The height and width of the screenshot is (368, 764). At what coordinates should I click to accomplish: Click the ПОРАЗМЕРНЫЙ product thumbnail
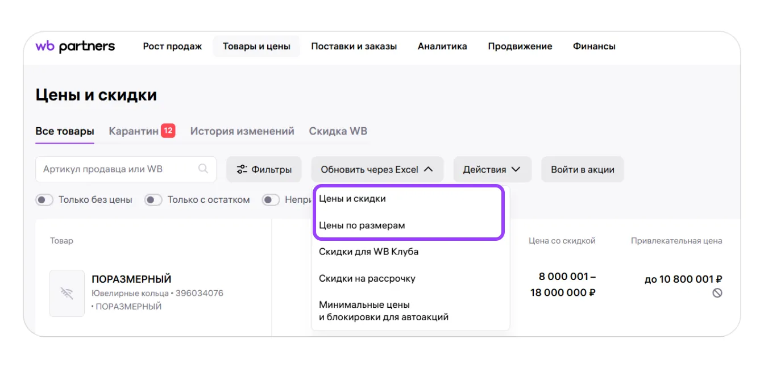(67, 293)
